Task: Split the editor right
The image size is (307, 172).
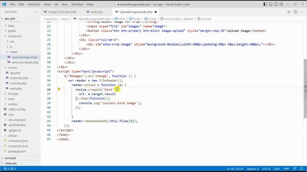Action: [x=295, y=12]
